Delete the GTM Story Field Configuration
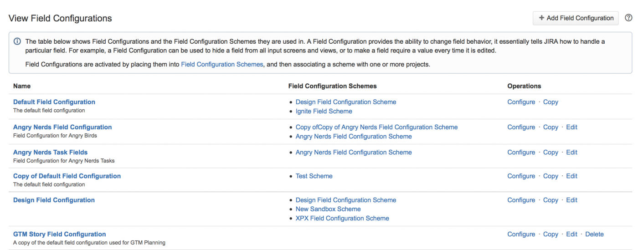 tap(594, 234)
